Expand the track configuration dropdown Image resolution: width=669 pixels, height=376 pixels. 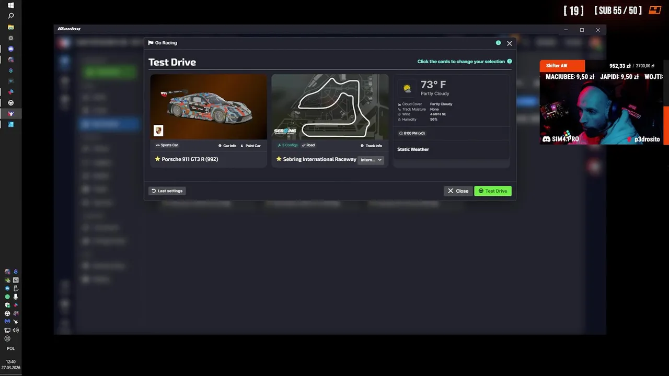(x=371, y=160)
